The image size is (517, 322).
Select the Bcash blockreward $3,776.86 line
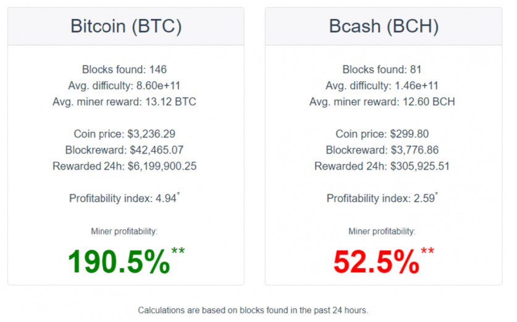(x=382, y=150)
